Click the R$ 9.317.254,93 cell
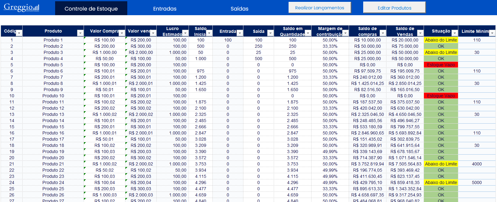Viewport: 497px width, 202px height. point(405,195)
